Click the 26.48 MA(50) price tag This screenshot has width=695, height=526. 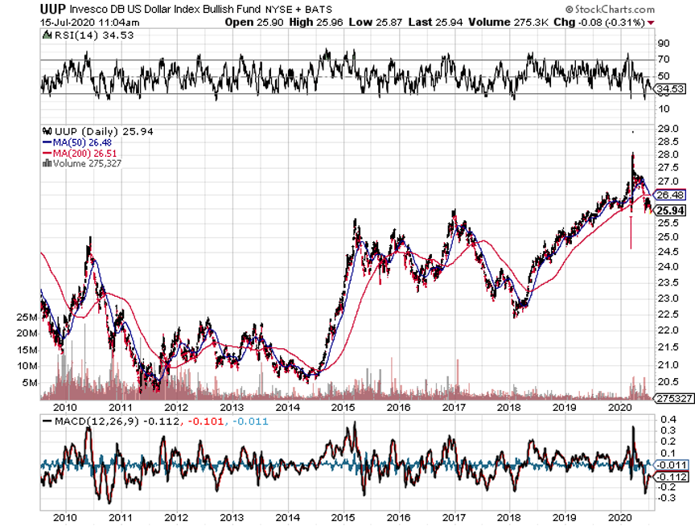click(x=670, y=195)
